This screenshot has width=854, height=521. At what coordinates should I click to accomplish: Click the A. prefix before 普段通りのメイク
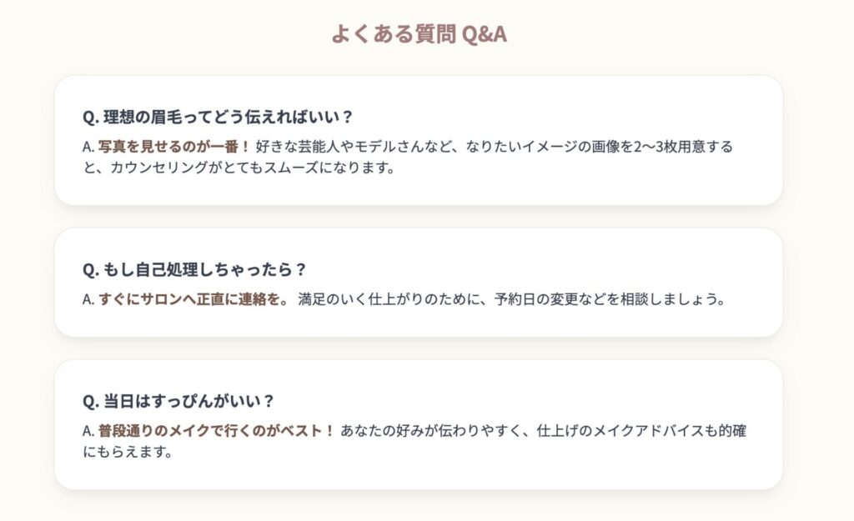point(88,431)
